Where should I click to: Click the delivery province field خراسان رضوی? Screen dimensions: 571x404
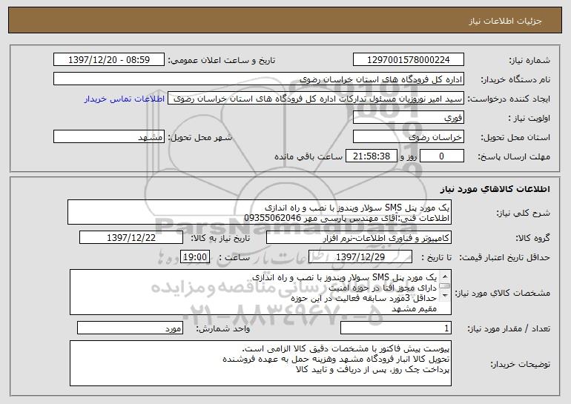tap(408, 137)
